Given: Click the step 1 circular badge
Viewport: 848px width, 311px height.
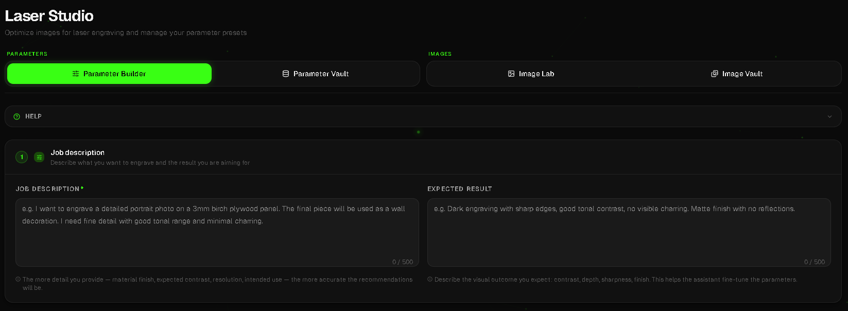Looking at the screenshot, I should click(22, 157).
